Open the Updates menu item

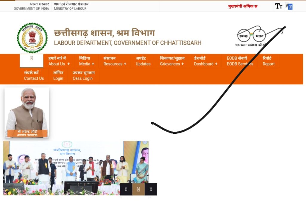click(x=143, y=61)
